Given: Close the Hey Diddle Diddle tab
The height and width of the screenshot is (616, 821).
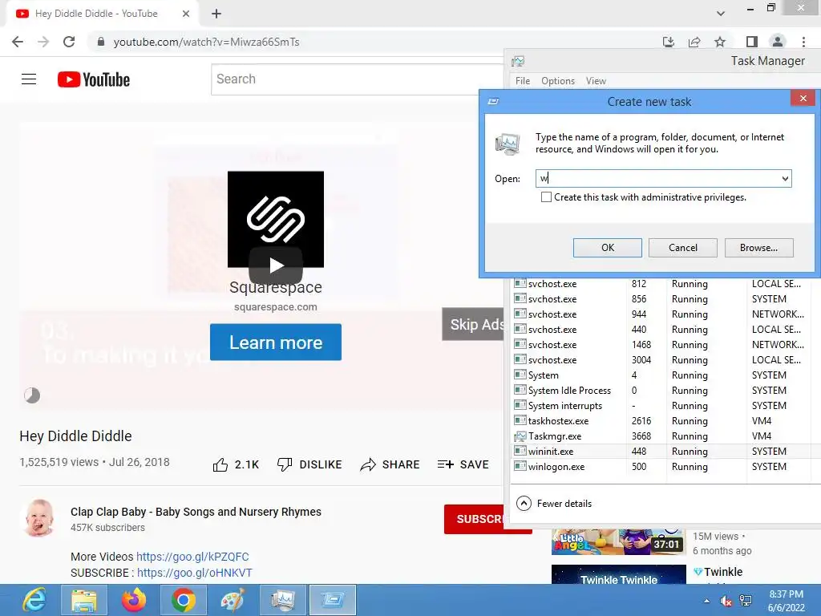Looking at the screenshot, I should pyautogui.click(x=186, y=14).
